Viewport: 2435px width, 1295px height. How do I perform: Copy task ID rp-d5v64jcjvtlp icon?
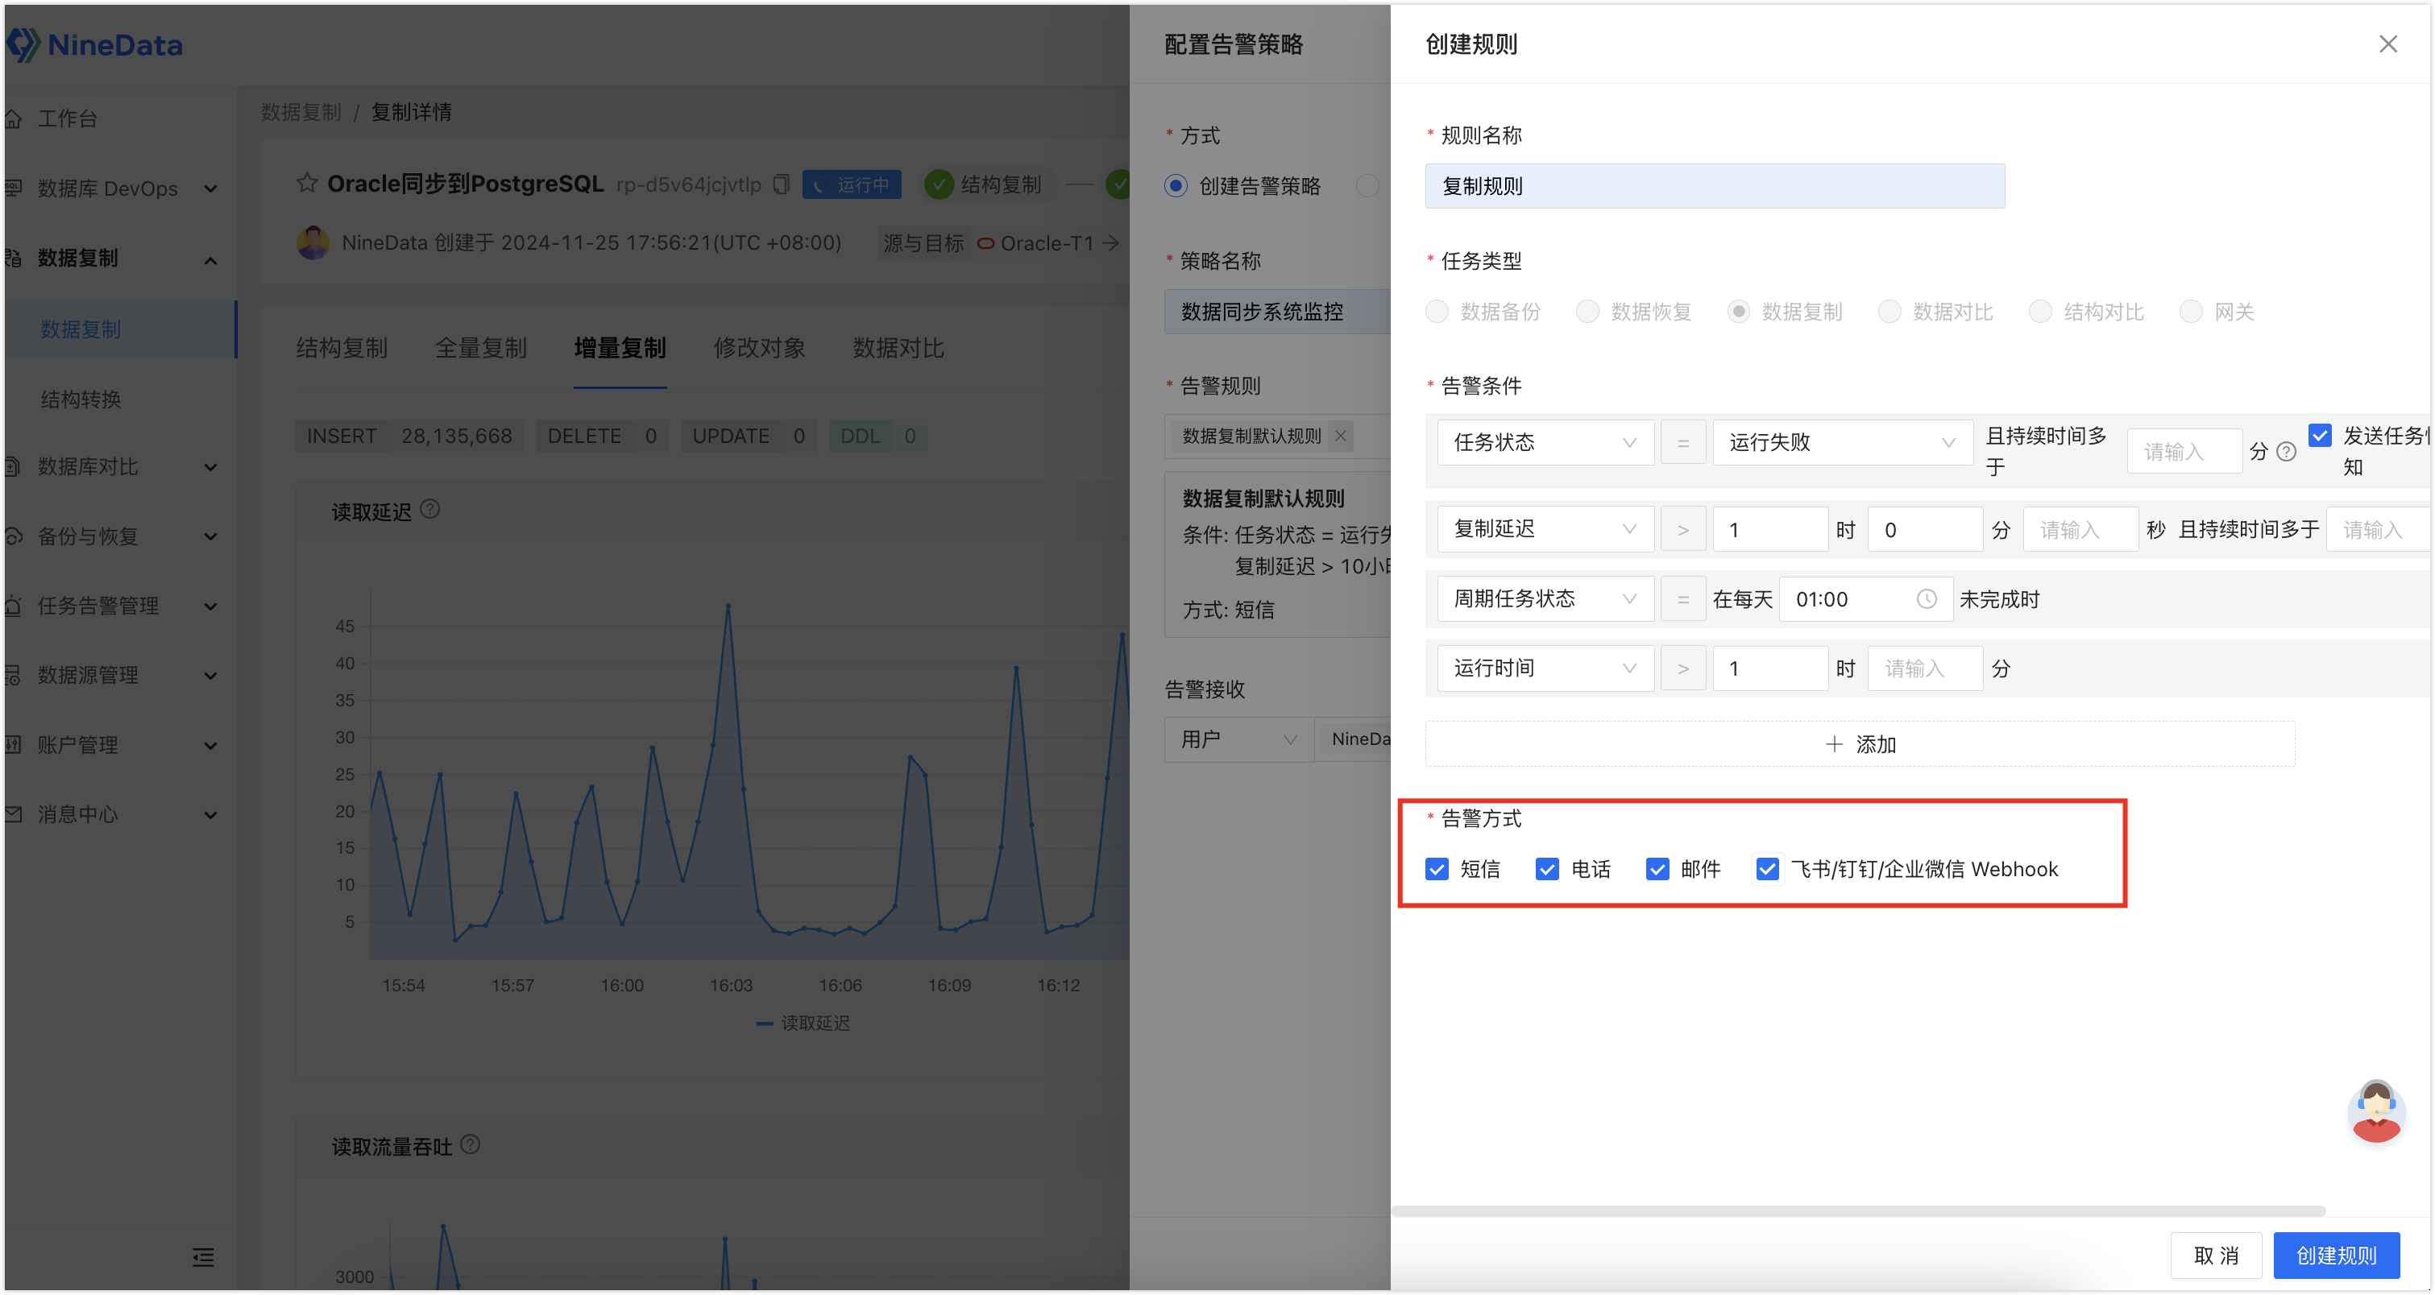coord(781,184)
